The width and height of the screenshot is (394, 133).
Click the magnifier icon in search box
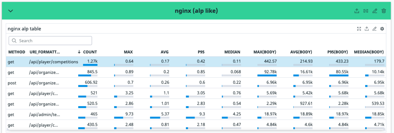tap(14, 41)
